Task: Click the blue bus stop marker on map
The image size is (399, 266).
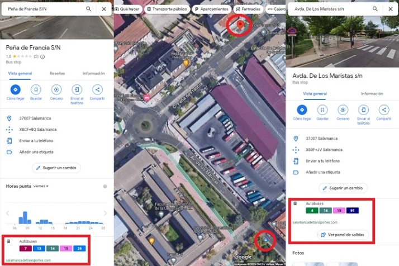Action: (x=266, y=241)
